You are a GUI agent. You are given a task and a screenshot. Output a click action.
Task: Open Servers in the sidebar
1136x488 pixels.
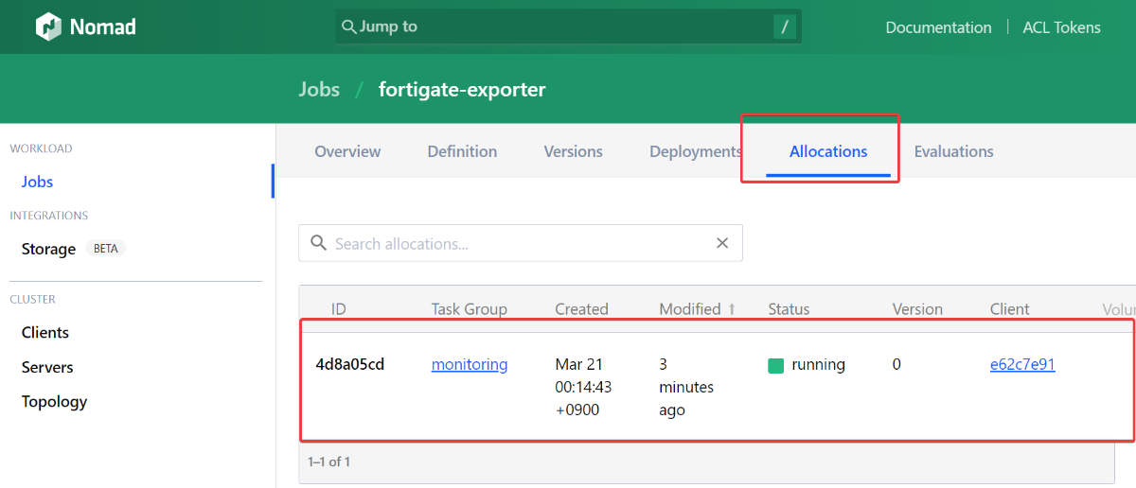pyautogui.click(x=47, y=367)
